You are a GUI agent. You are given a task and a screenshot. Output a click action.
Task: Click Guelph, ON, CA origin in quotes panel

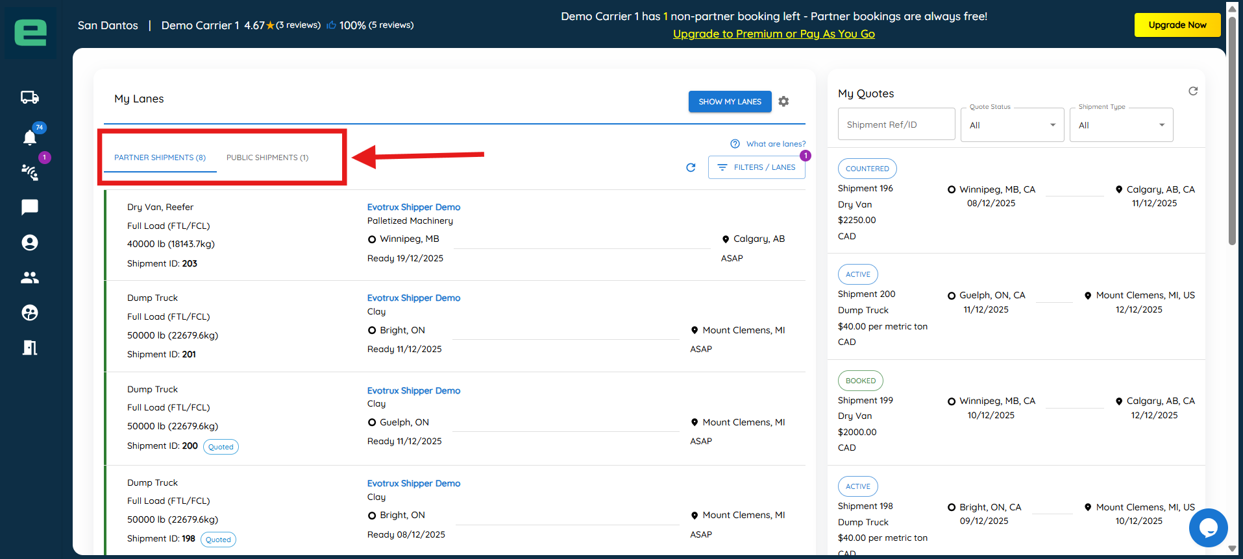[992, 295]
